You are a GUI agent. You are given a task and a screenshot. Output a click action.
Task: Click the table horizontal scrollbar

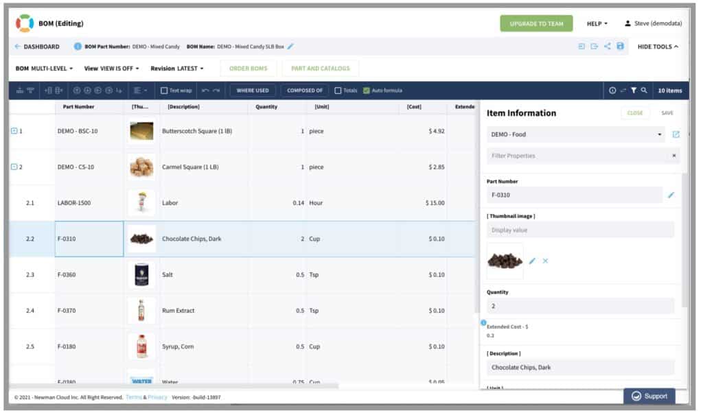(174, 385)
